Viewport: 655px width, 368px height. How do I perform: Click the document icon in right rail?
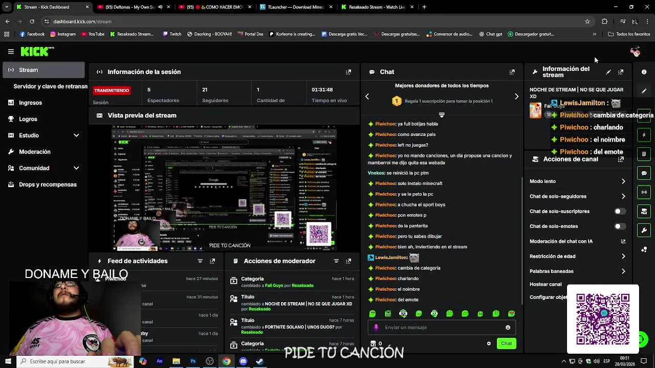pyautogui.click(x=644, y=154)
